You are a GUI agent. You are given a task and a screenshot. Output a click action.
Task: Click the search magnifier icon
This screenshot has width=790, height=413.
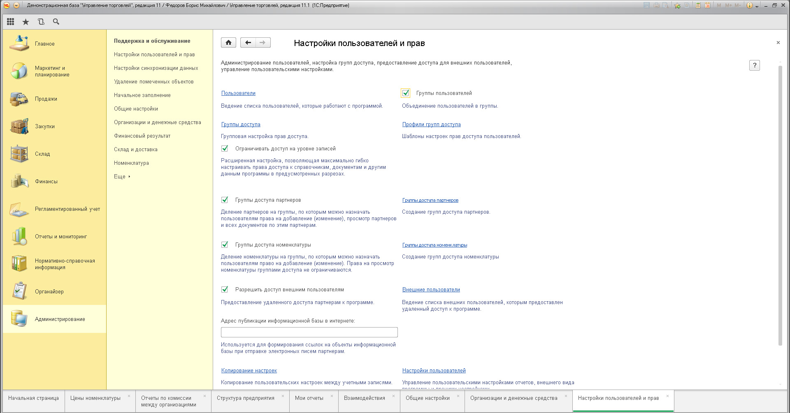(56, 22)
